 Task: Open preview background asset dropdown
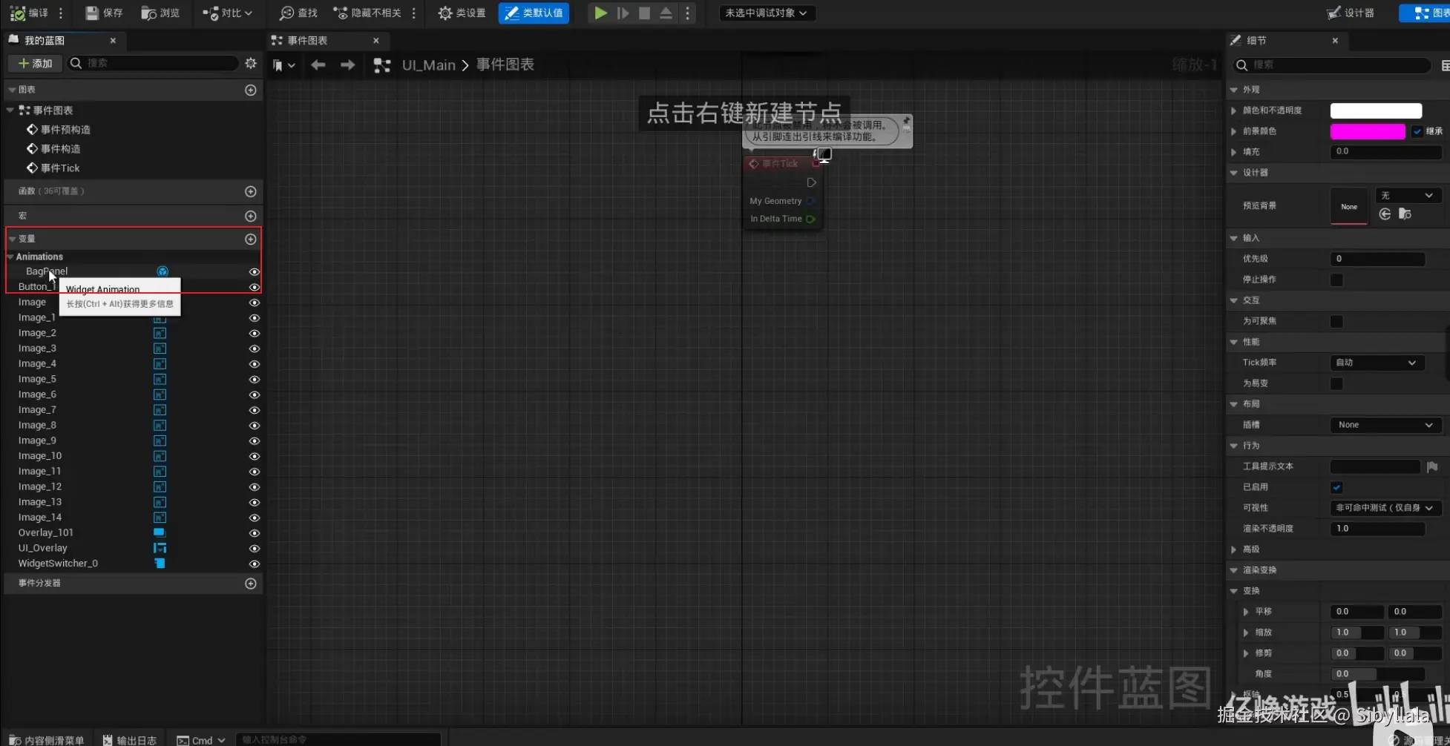1407,195
